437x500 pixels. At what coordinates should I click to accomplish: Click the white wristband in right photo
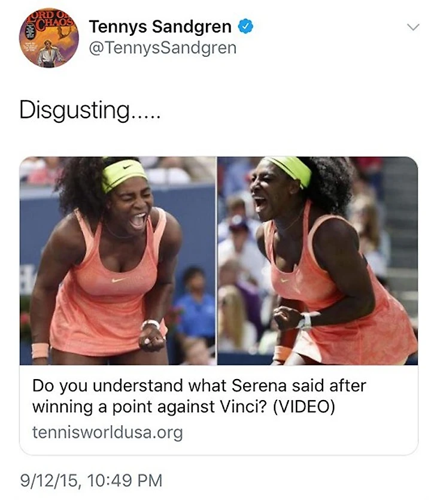coord(306,321)
